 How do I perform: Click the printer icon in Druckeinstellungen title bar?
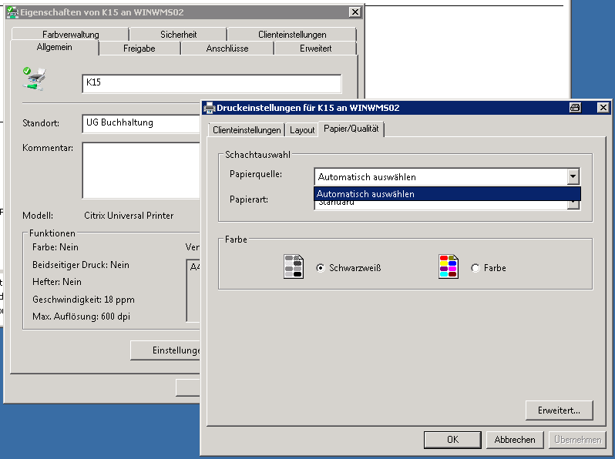click(210, 108)
